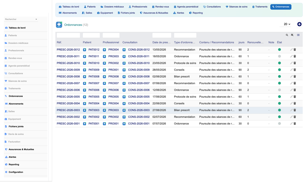Open PAT0011 patient link
Image resolution: width=306 pixels, height=189 pixels.
[94, 56]
